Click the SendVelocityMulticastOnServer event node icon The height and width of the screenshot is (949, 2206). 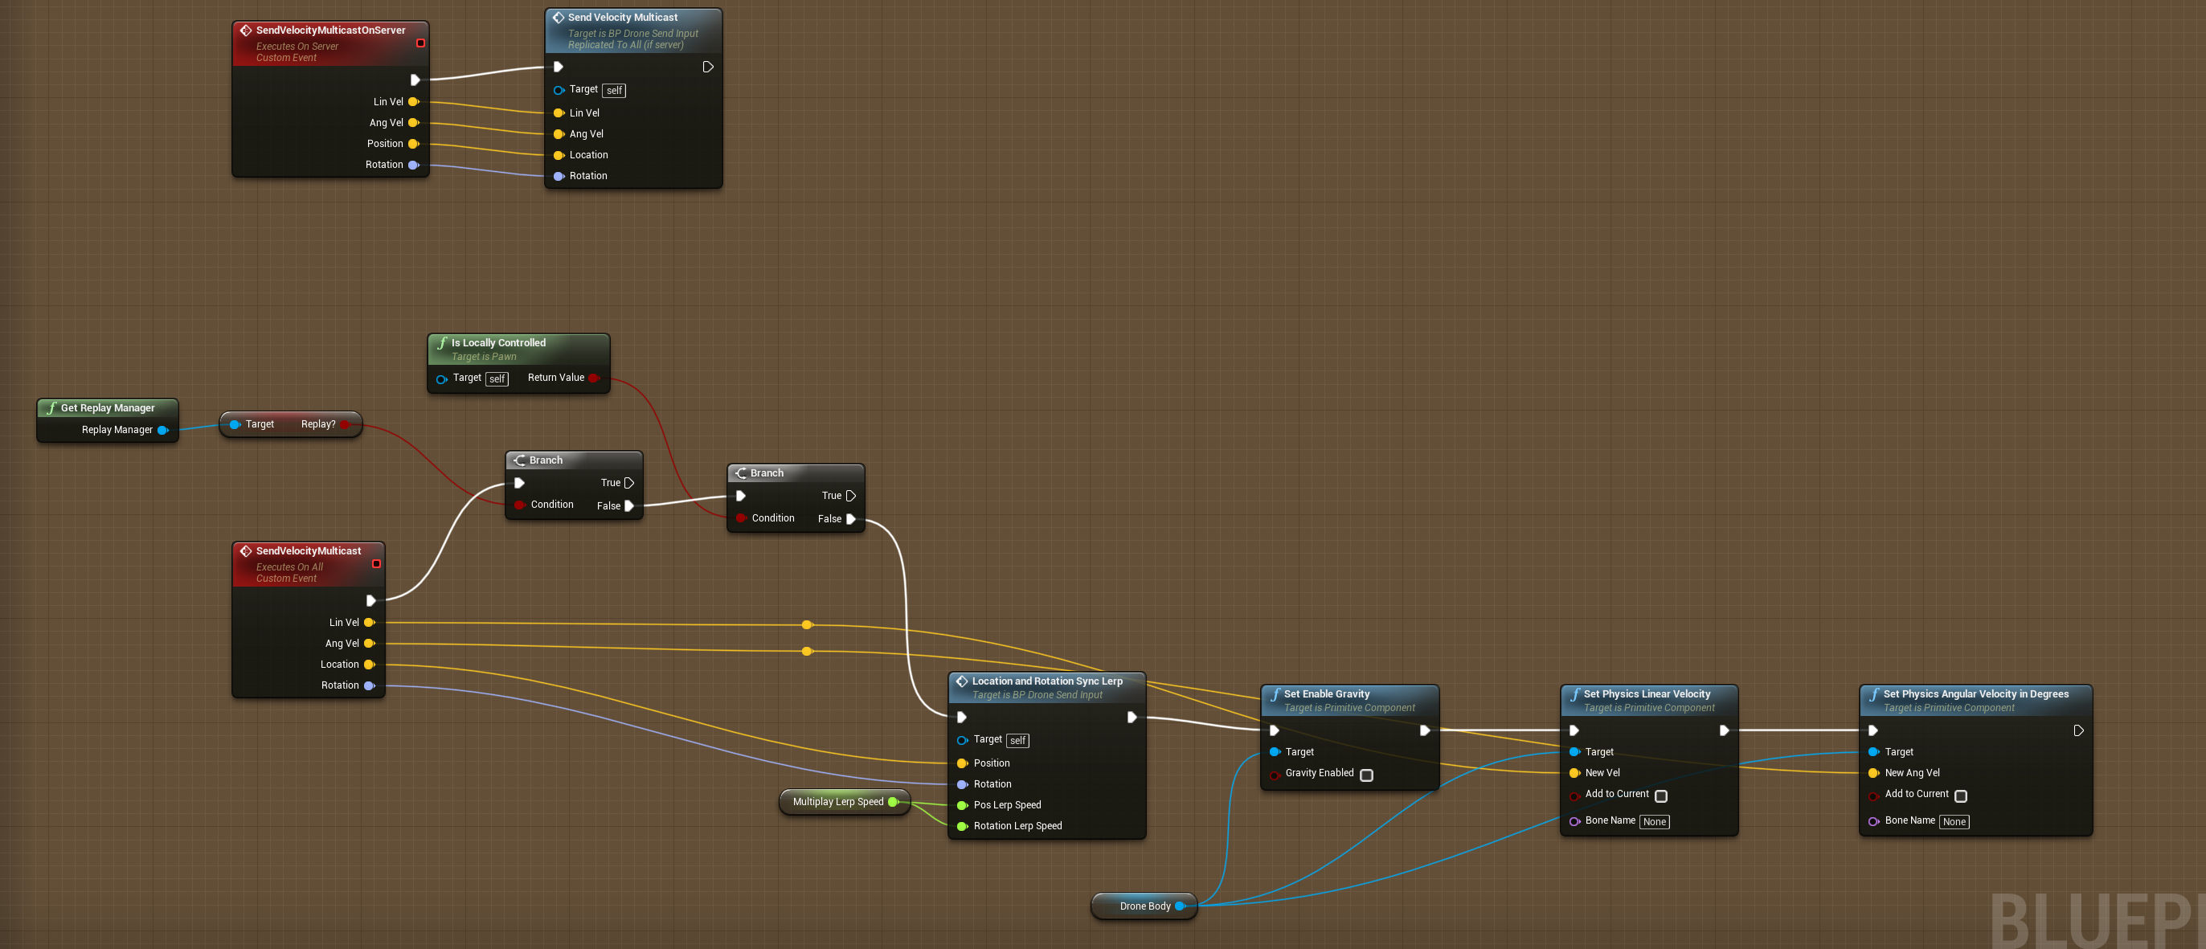(x=246, y=30)
